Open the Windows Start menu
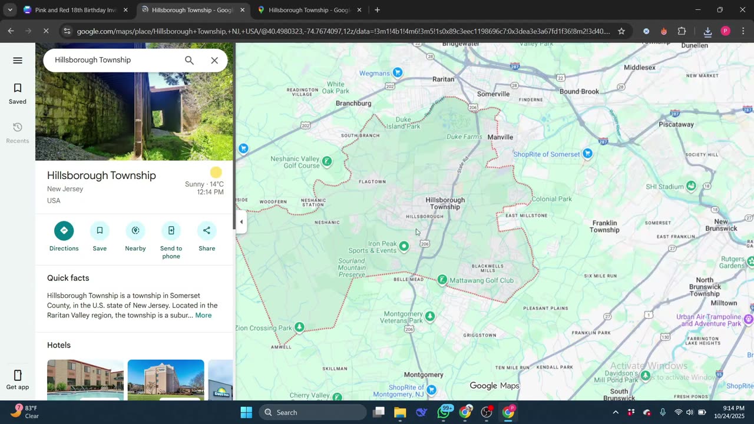 click(x=246, y=412)
